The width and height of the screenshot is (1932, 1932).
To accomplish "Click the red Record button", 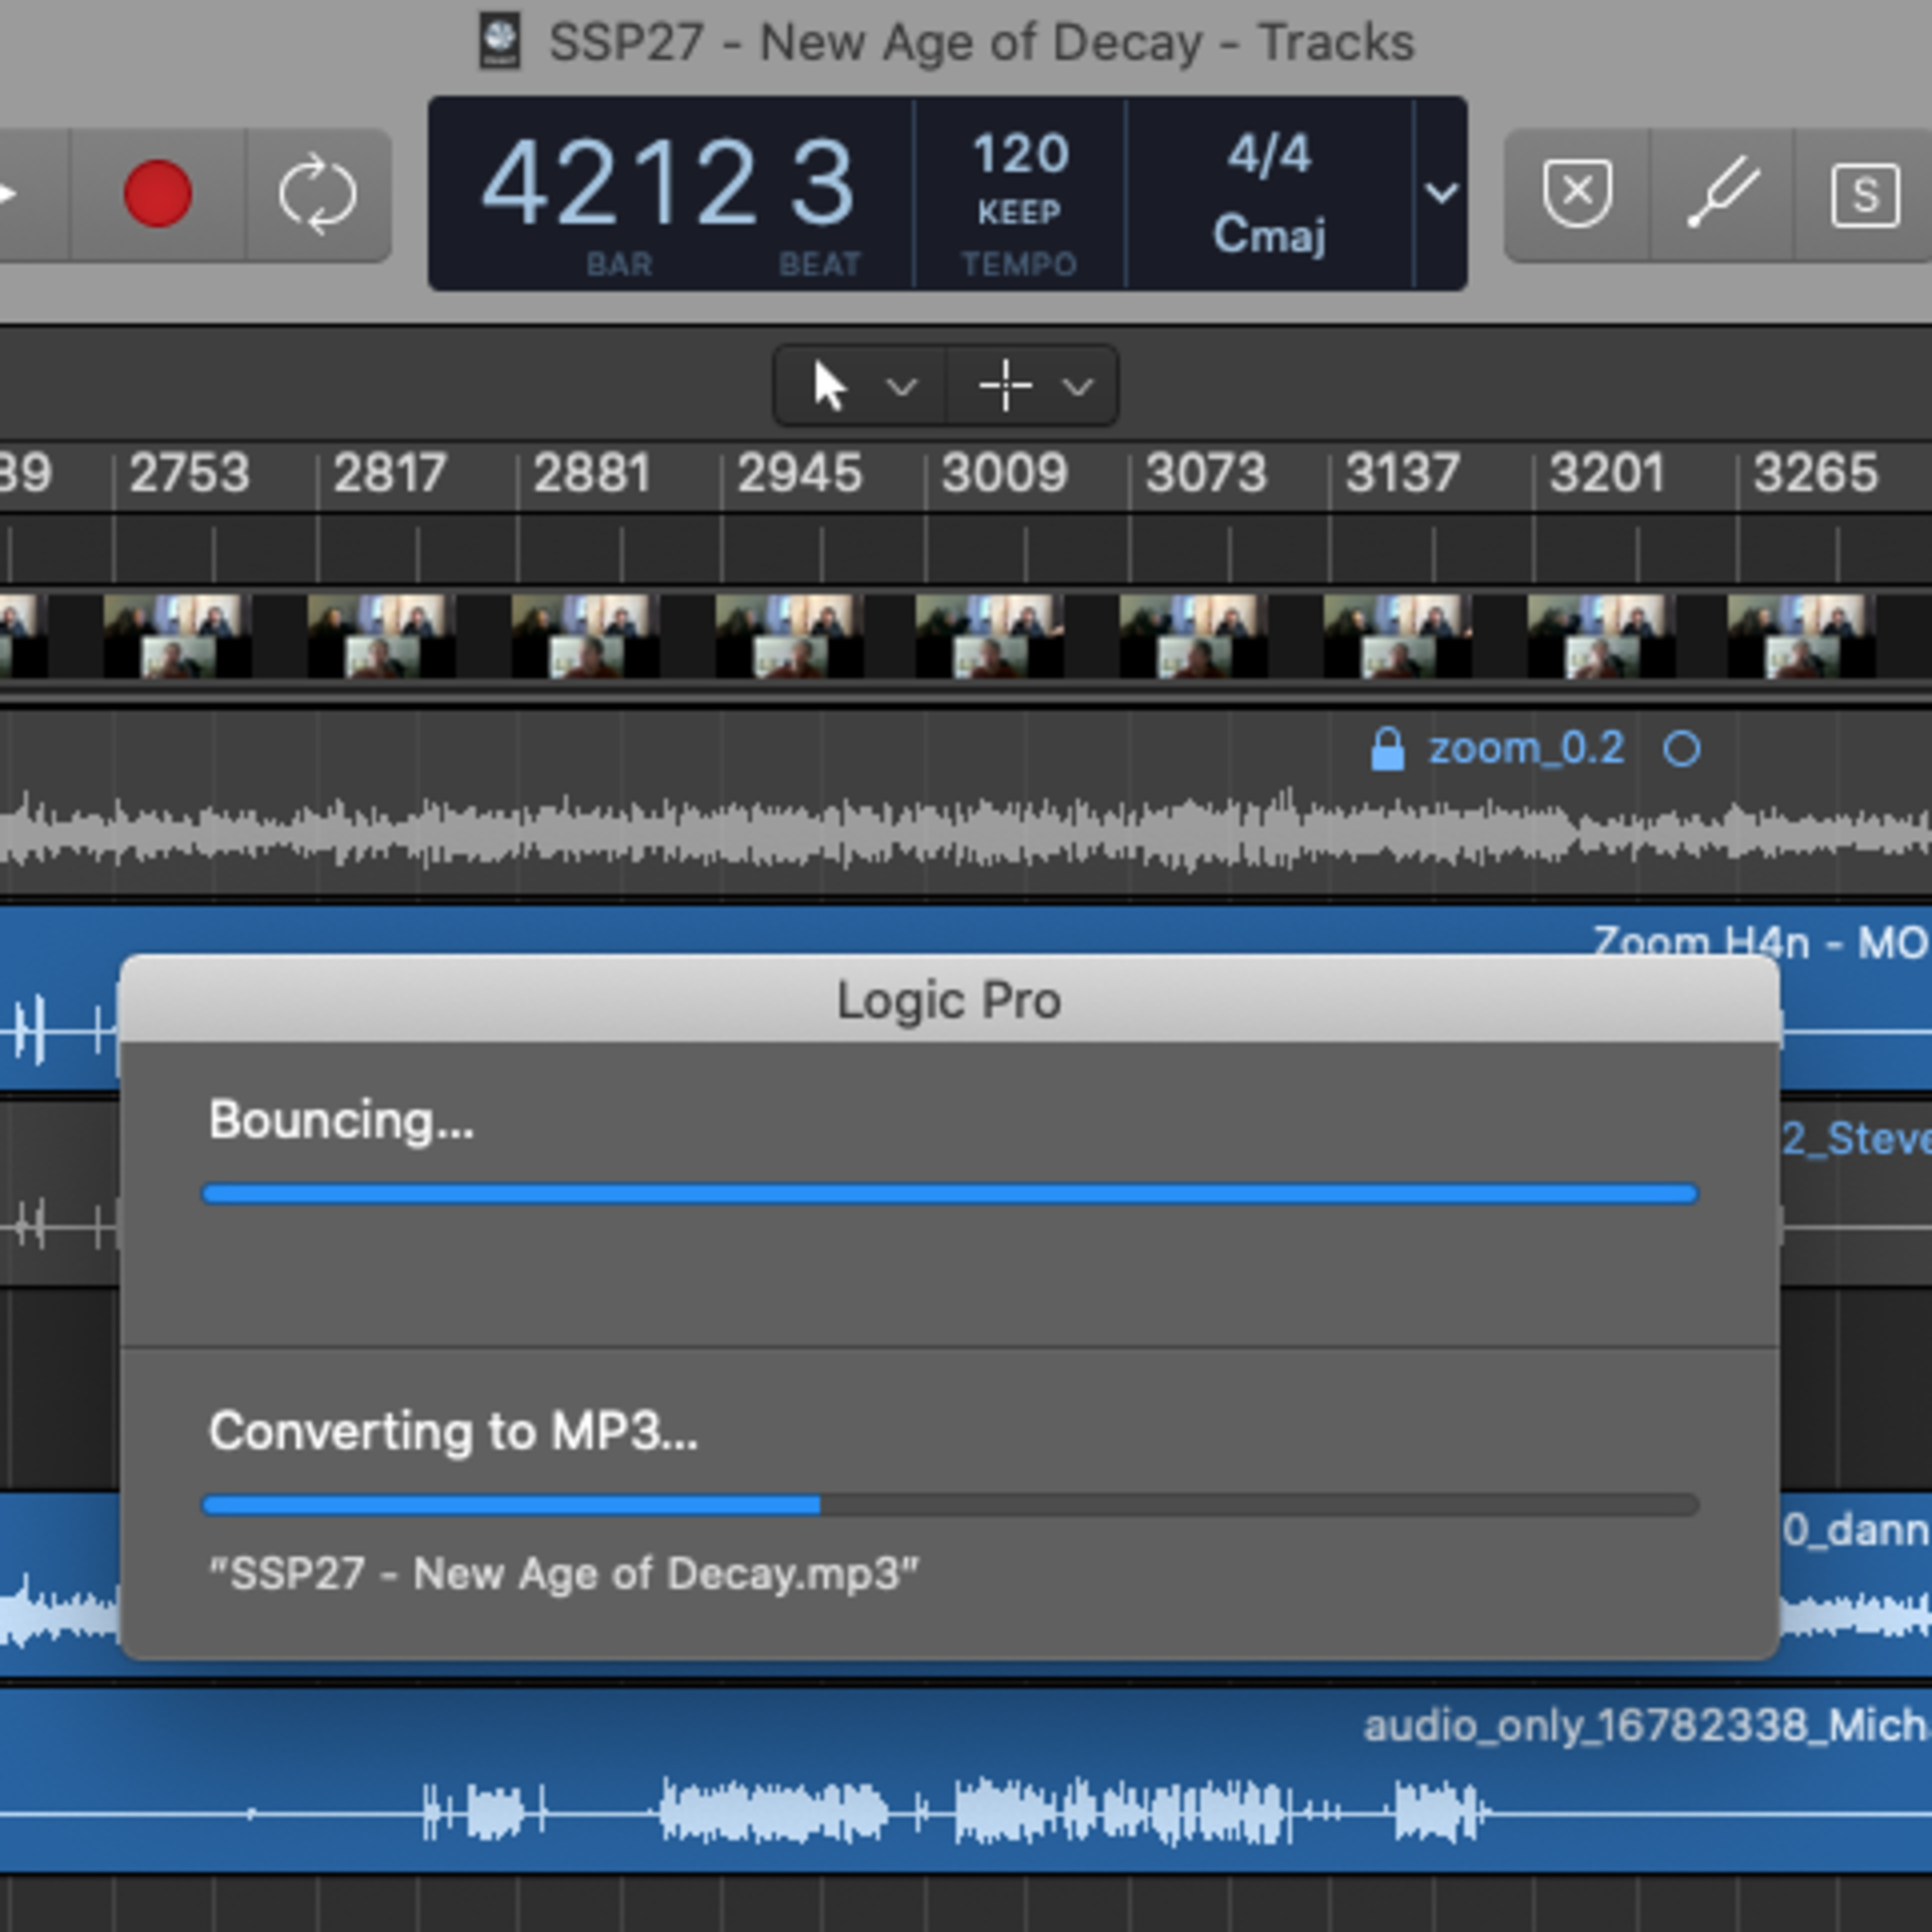I will [x=158, y=194].
